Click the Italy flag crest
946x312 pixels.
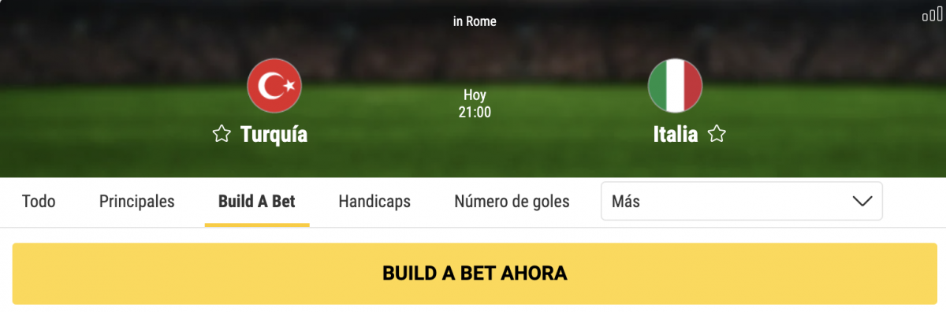point(675,85)
